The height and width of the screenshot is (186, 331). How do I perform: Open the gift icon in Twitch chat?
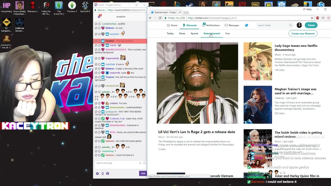click(x=108, y=173)
